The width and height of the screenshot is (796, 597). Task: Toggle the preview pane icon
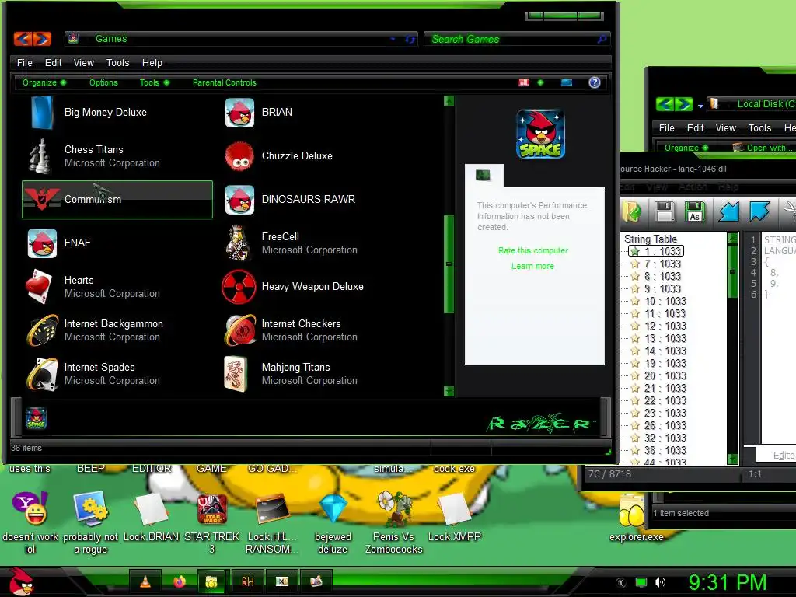pyautogui.click(x=567, y=82)
